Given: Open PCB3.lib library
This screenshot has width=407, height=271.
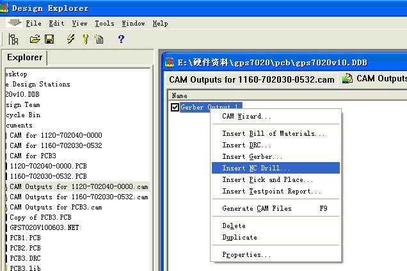Looking at the screenshot, I should [x=25, y=268].
